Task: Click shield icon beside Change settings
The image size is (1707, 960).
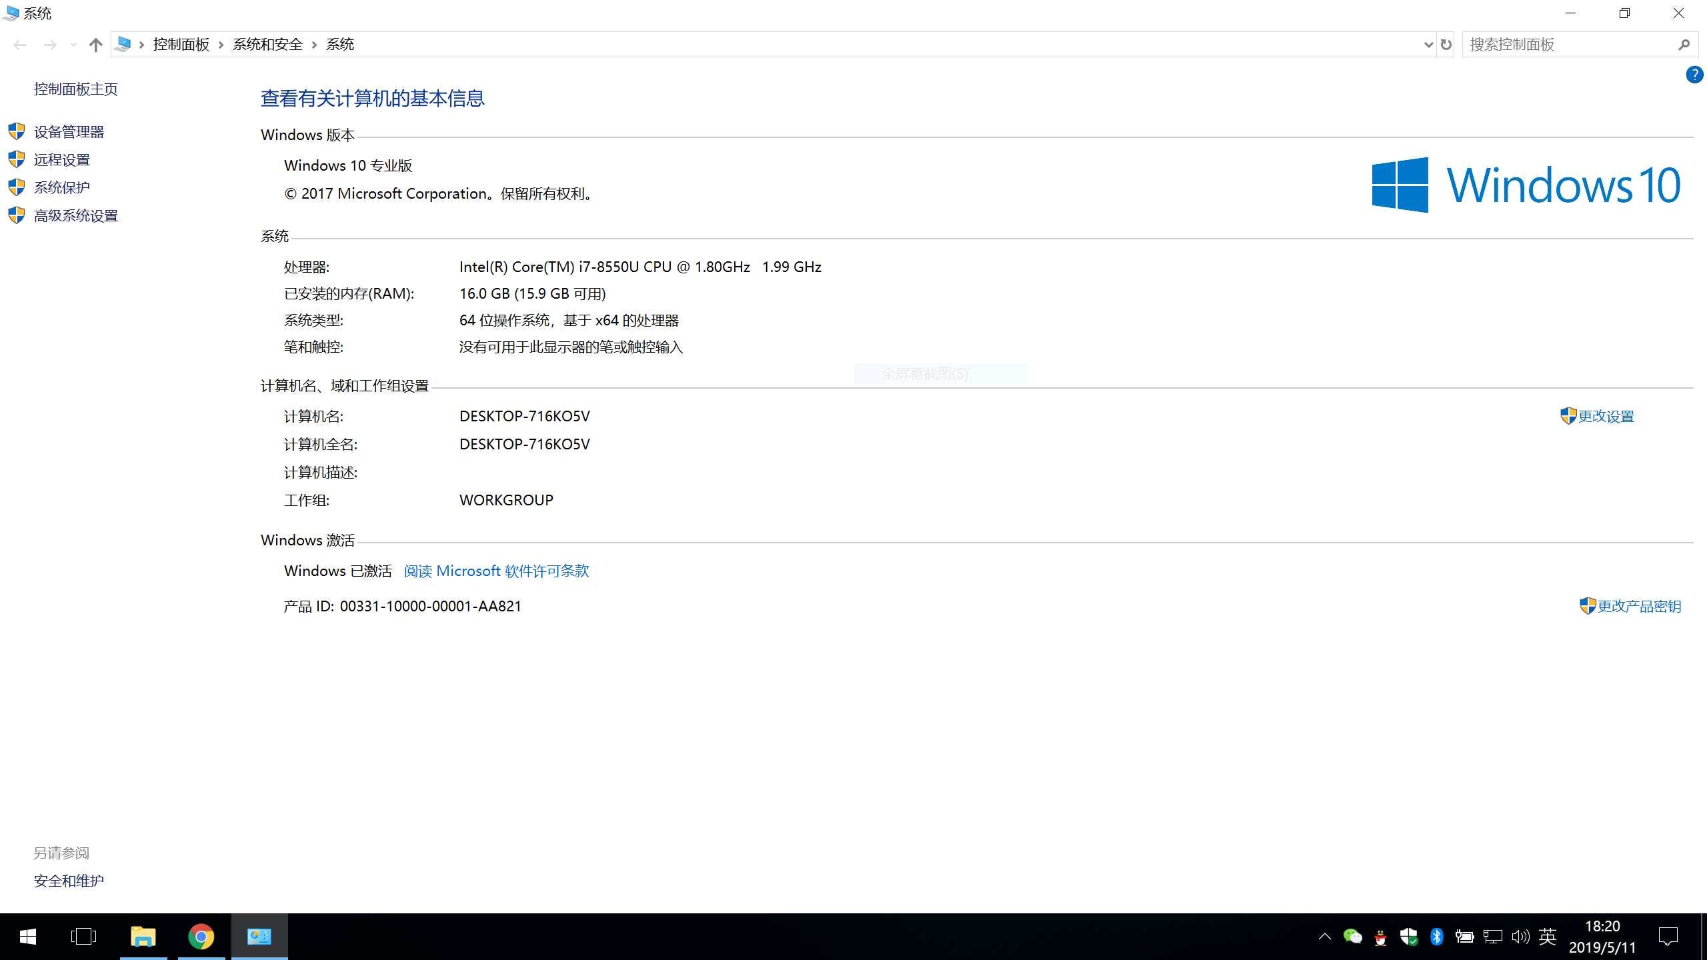Action: [1568, 415]
